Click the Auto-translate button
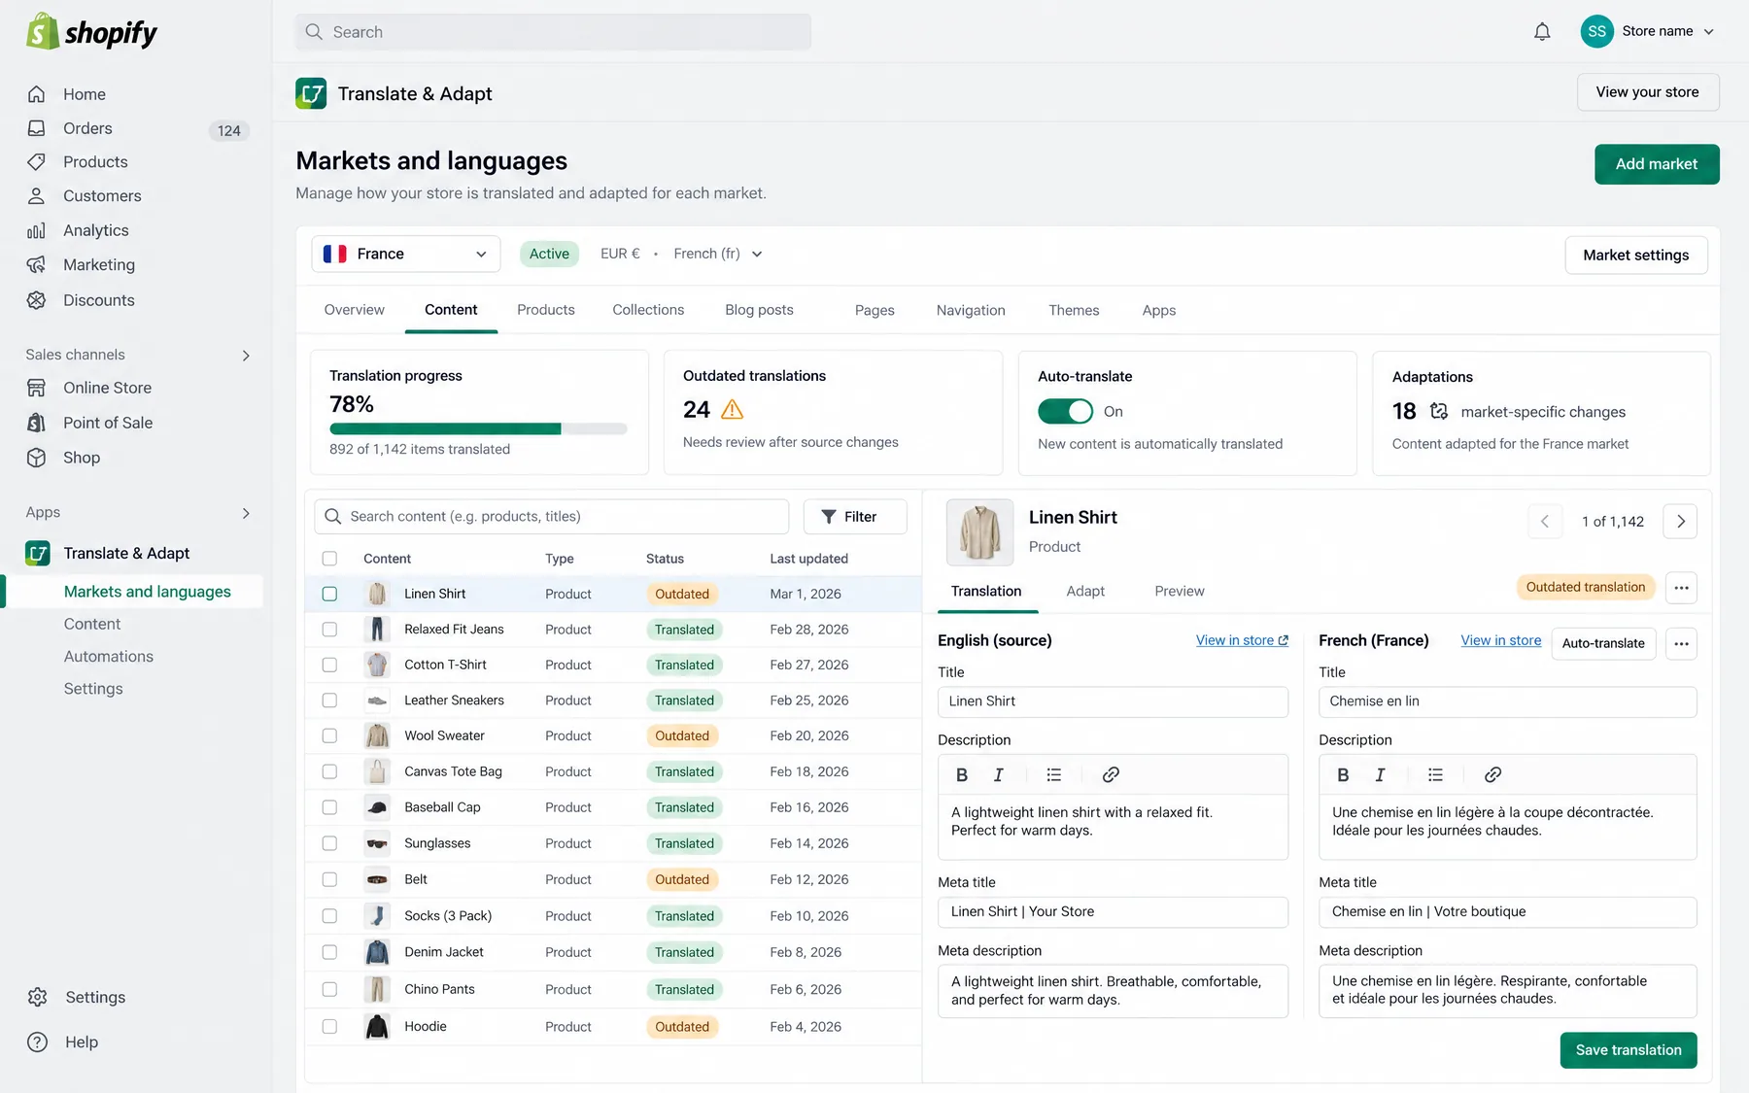 tap(1603, 643)
